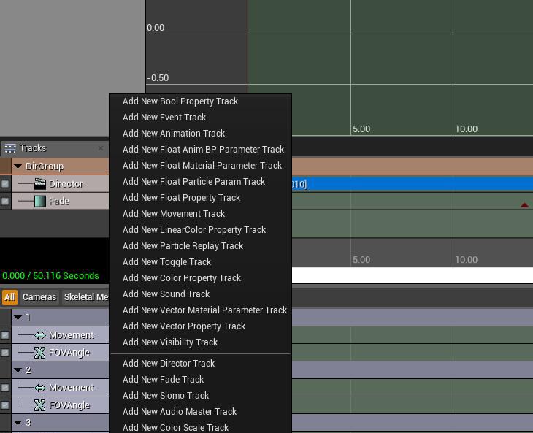Choose Add New Float Anim BP Parameter Track
The image size is (533, 433).
(x=200, y=149)
